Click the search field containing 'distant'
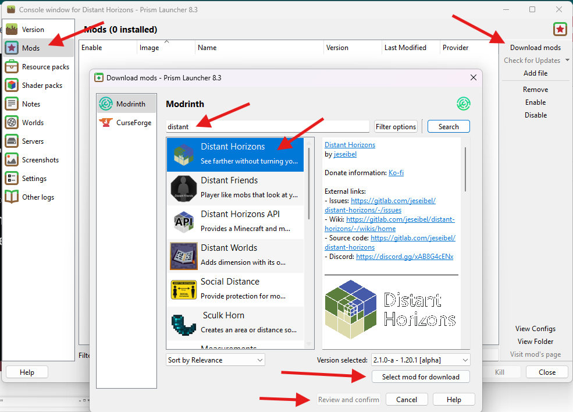573x412 pixels. point(268,126)
